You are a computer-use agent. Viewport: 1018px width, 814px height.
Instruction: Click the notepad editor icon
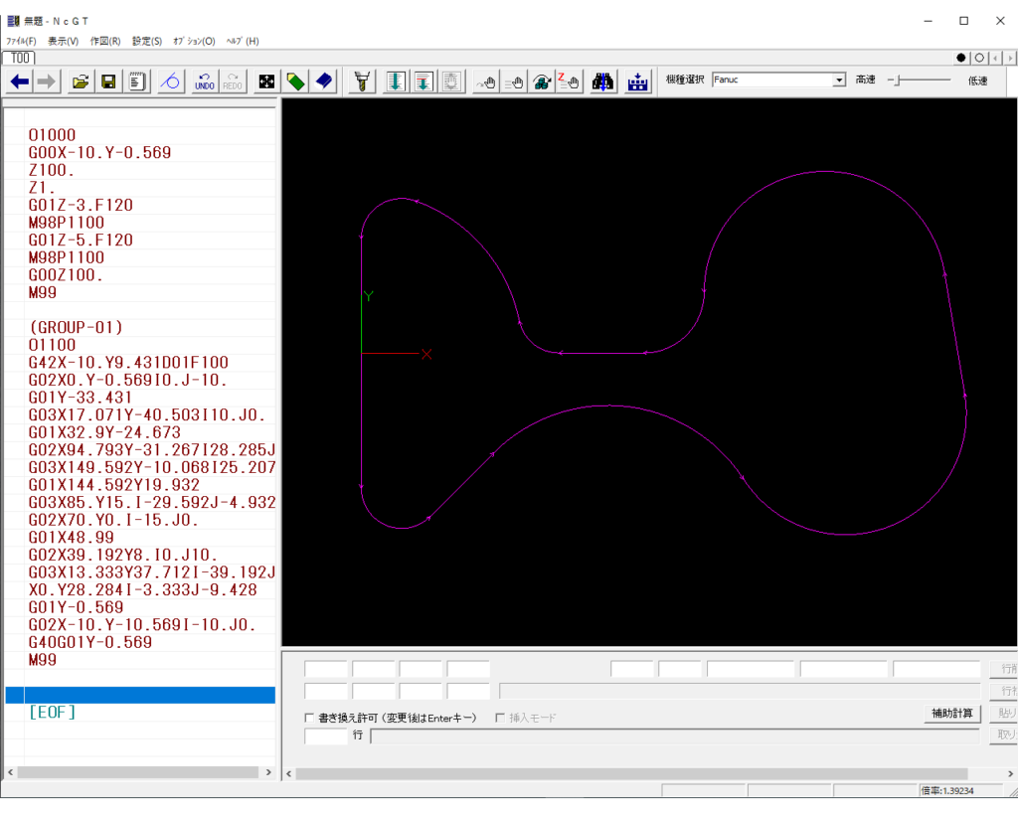(x=137, y=81)
